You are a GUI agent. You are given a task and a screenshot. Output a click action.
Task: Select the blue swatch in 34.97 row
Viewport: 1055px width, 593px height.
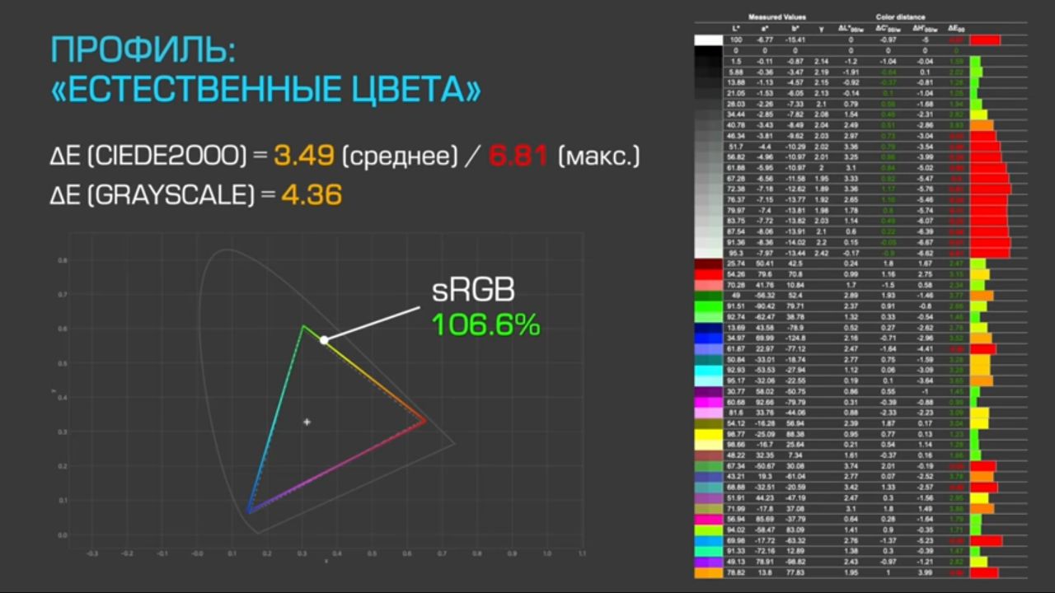(x=708, y=338)
